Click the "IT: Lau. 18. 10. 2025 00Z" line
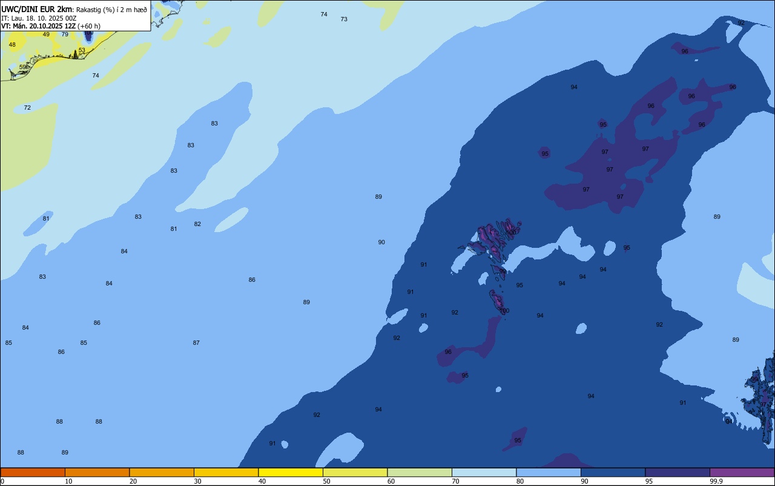 [x=39, y=18]
